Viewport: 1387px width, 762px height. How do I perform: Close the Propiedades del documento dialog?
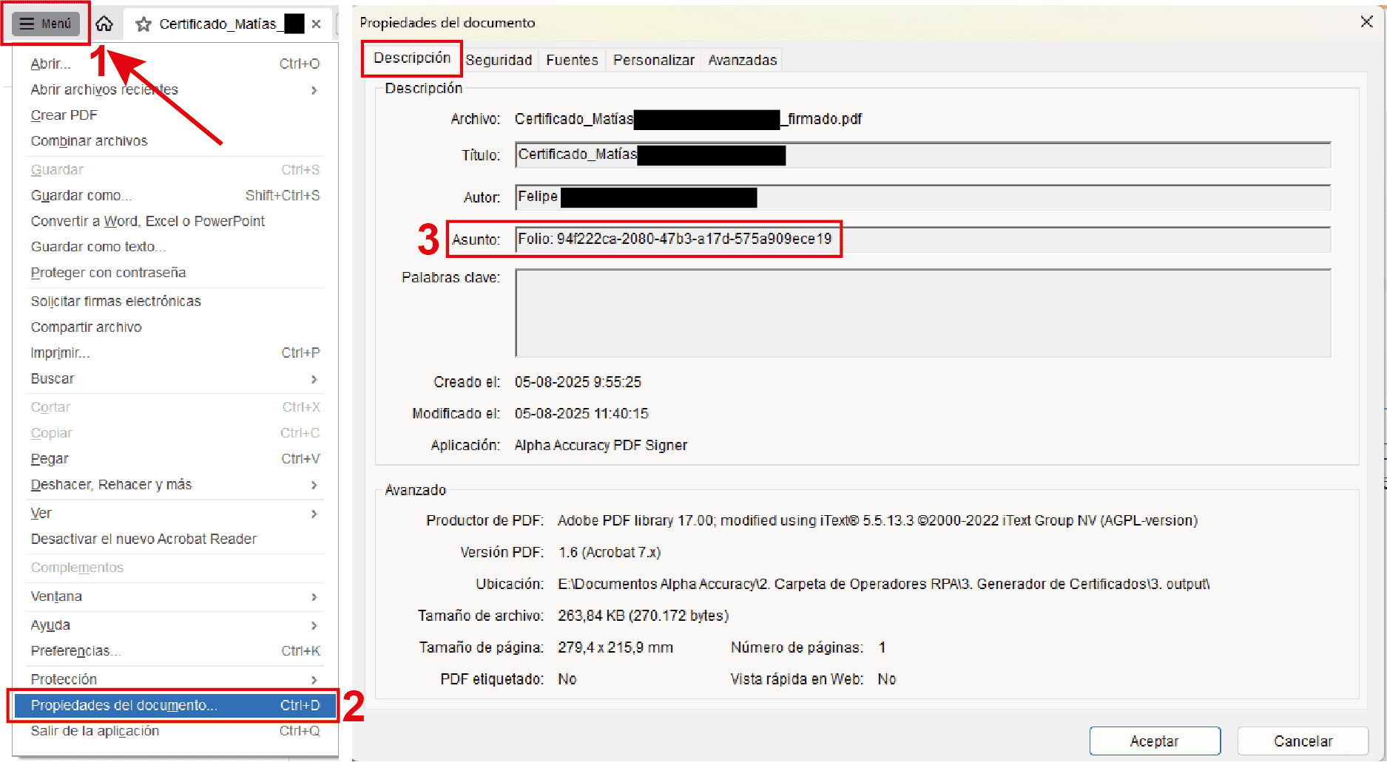pos(1366,22)
